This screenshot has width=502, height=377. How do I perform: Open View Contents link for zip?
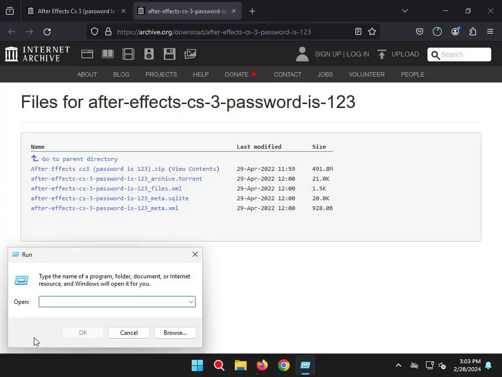tap(194, 169)
